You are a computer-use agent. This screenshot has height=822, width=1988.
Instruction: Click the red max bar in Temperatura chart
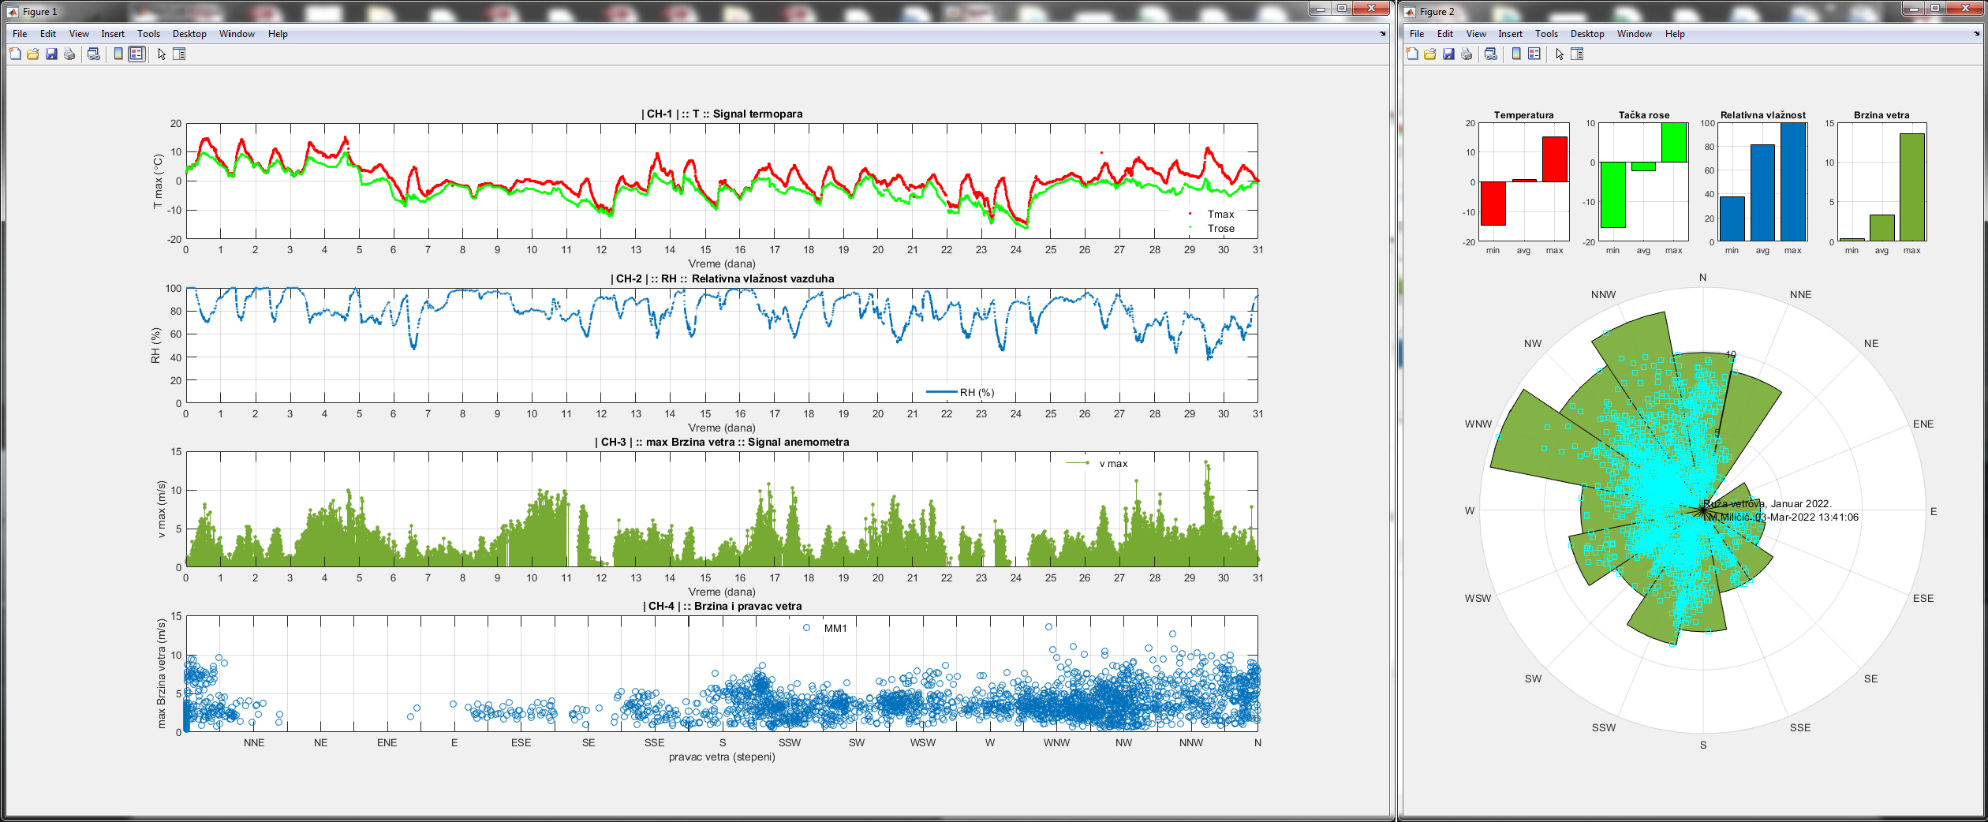click(1554, 159)
